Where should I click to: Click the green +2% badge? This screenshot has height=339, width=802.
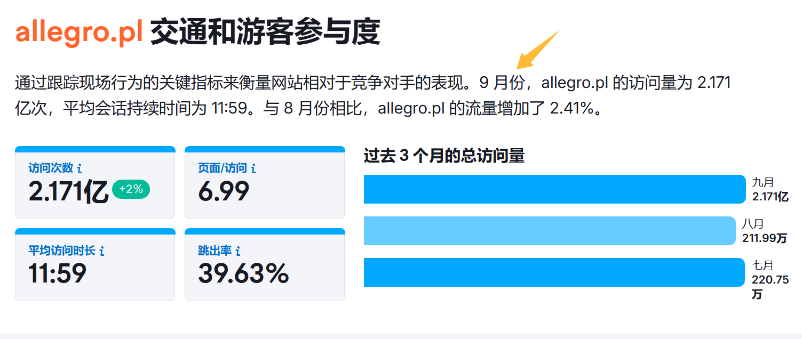pyautogui.click(x=131, y=189)
